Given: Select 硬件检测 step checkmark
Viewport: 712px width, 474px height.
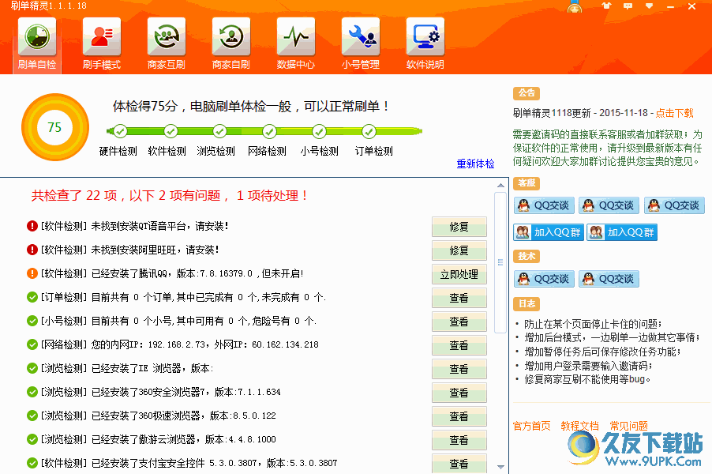Looking at the screenshot, I should [120, 131].
